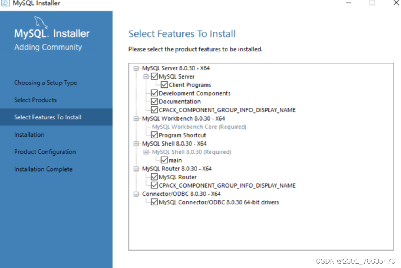Open the Installation Complete step
The height and width of the screenshot is (268, 401).
click(x=43, y=169)
